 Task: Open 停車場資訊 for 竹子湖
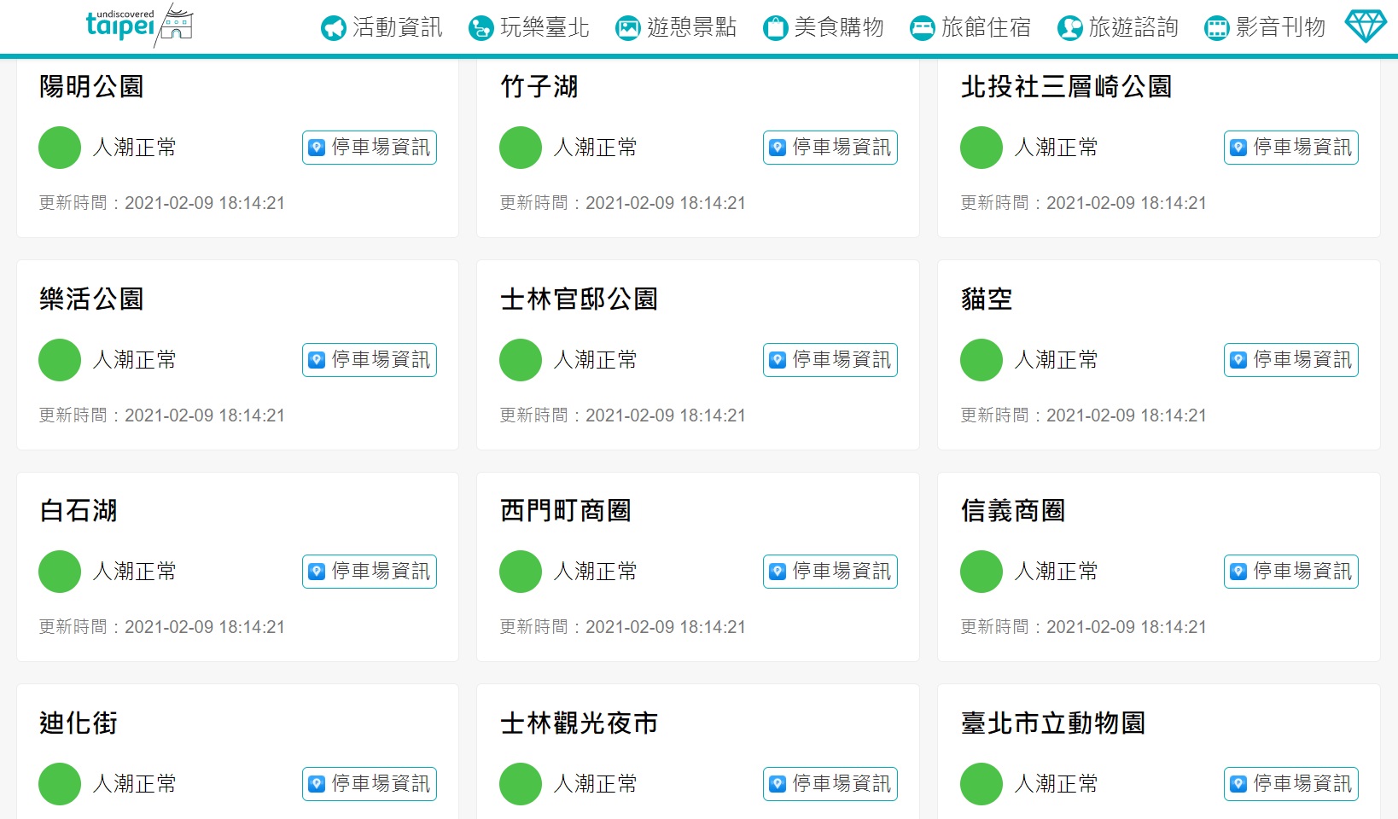[x=830, y=148]
